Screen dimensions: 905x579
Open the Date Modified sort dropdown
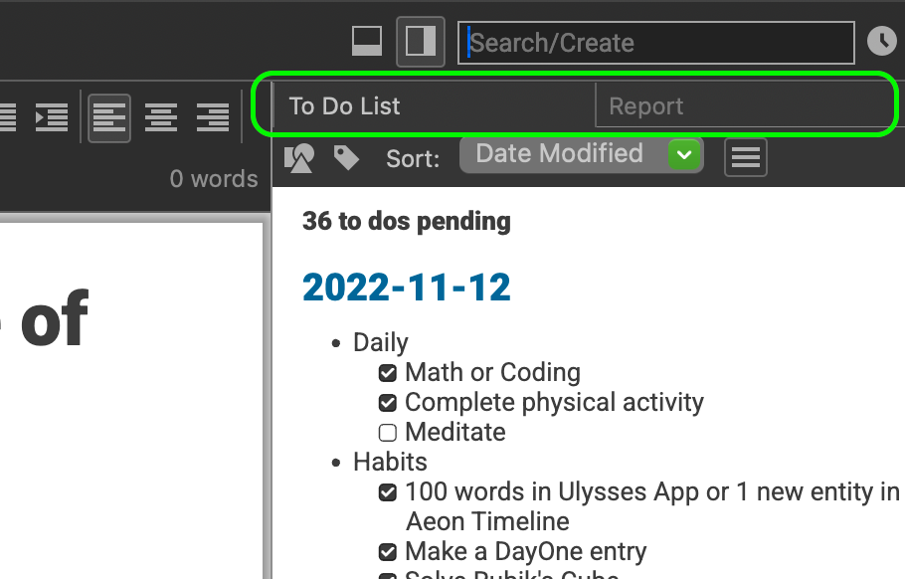tap(581, 155)
